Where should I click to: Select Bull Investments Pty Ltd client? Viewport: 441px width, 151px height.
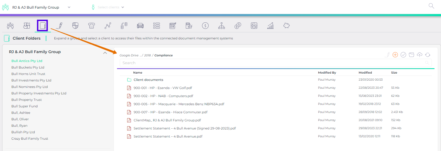[x=31, y=80]
